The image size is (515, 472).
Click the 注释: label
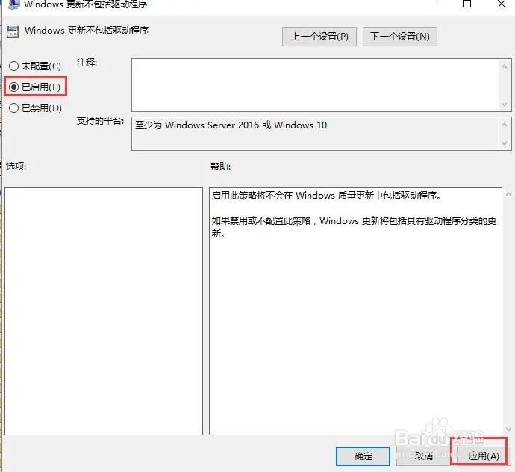[87, 63]
